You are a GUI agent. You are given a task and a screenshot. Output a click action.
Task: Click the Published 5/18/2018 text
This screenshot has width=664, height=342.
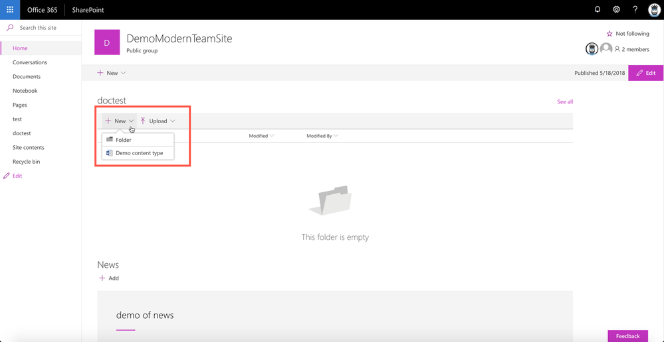(600, 73)
